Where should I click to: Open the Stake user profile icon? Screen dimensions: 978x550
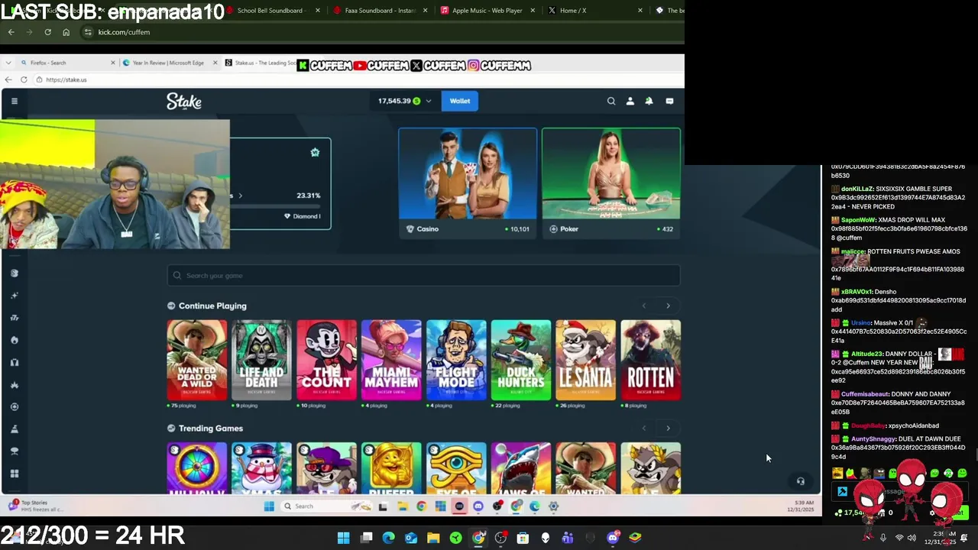click(x=630, y=101)
